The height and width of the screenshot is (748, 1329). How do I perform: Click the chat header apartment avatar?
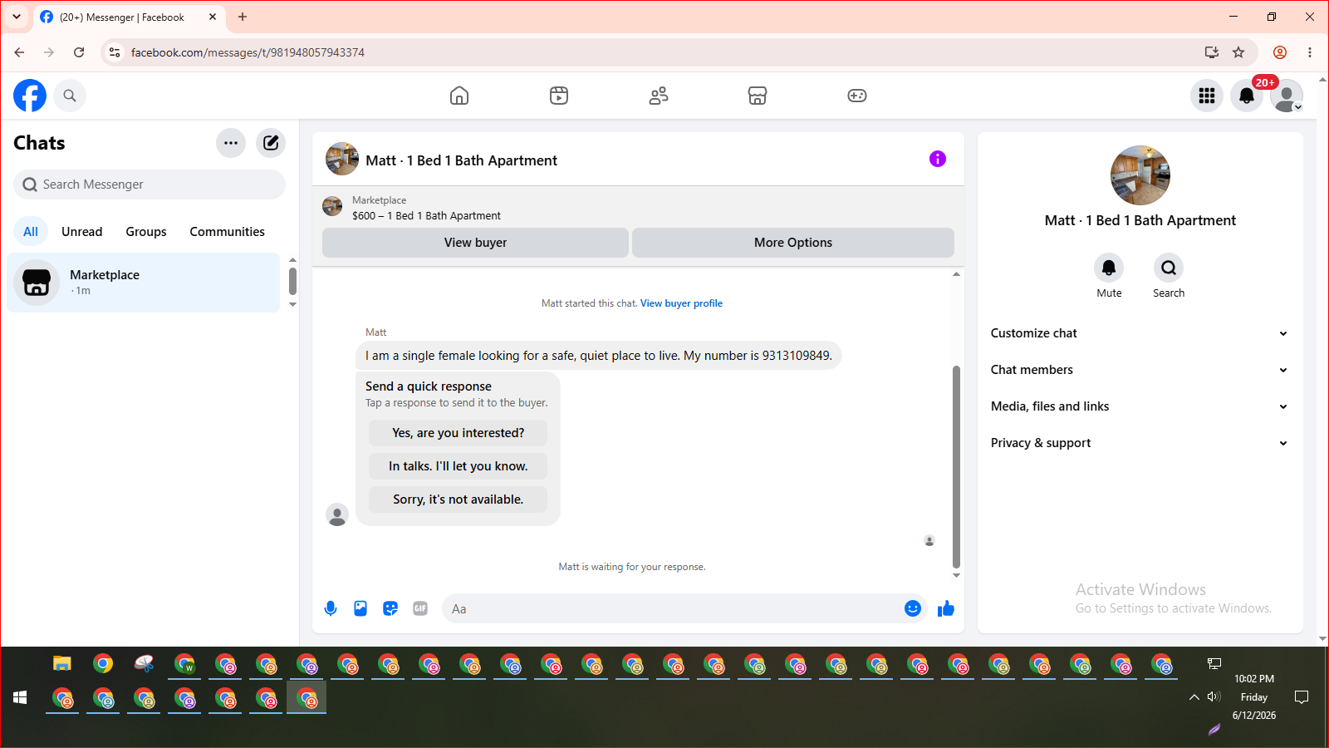point(342,159)
